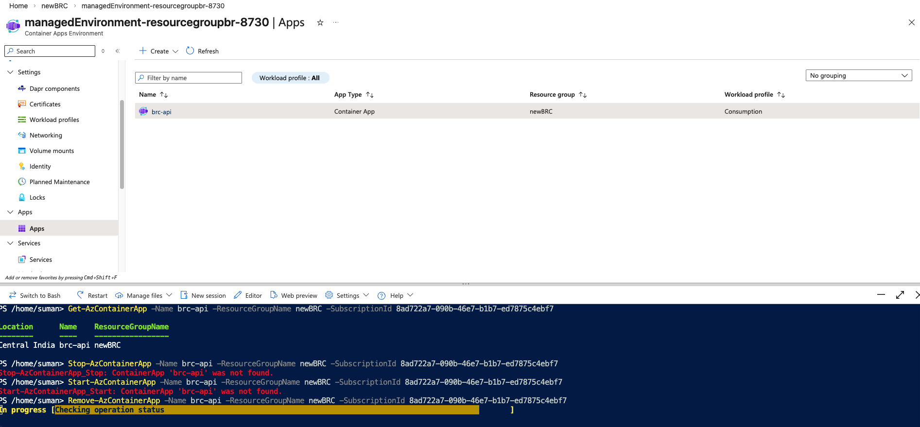Click 'Container App' cell in brc-api row
The width and height of the screenshot is (920, 427).
[354, 111]
